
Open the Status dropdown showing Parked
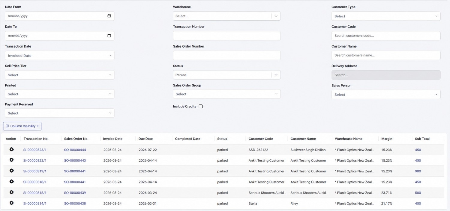[x=227, y=75]
